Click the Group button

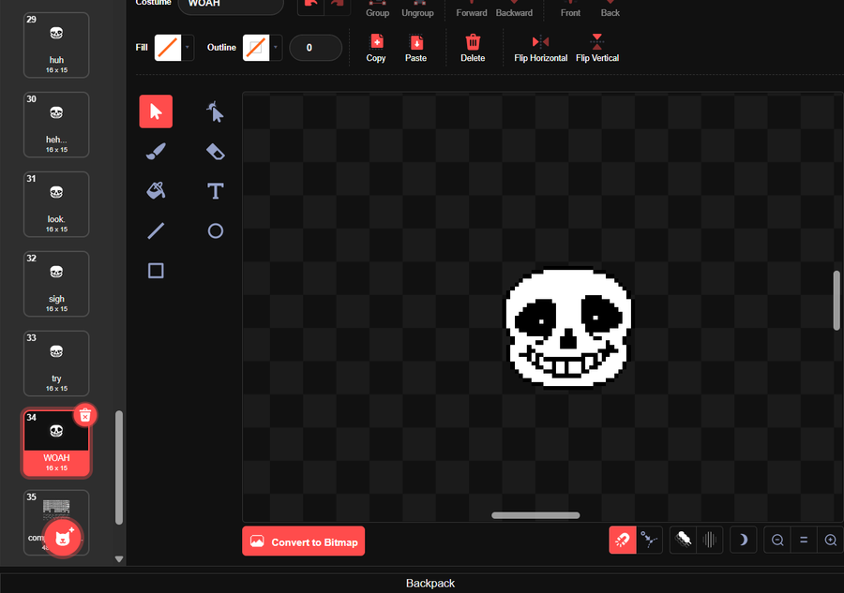coord(377,8)
